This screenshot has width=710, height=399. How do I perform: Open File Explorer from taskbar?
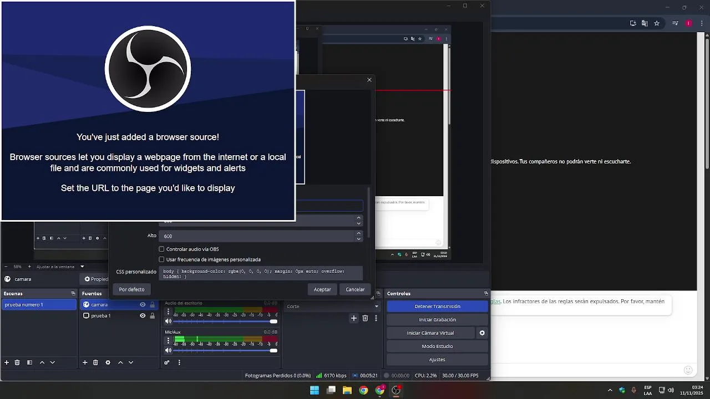click(347, 390)
